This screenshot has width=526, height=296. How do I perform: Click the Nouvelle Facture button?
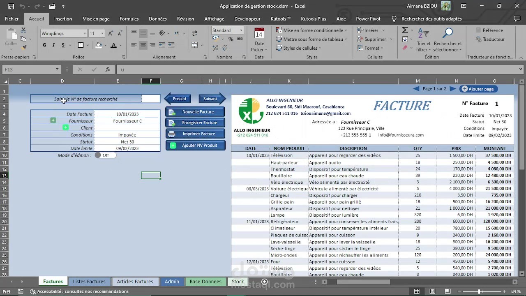(x=195, y=111)
